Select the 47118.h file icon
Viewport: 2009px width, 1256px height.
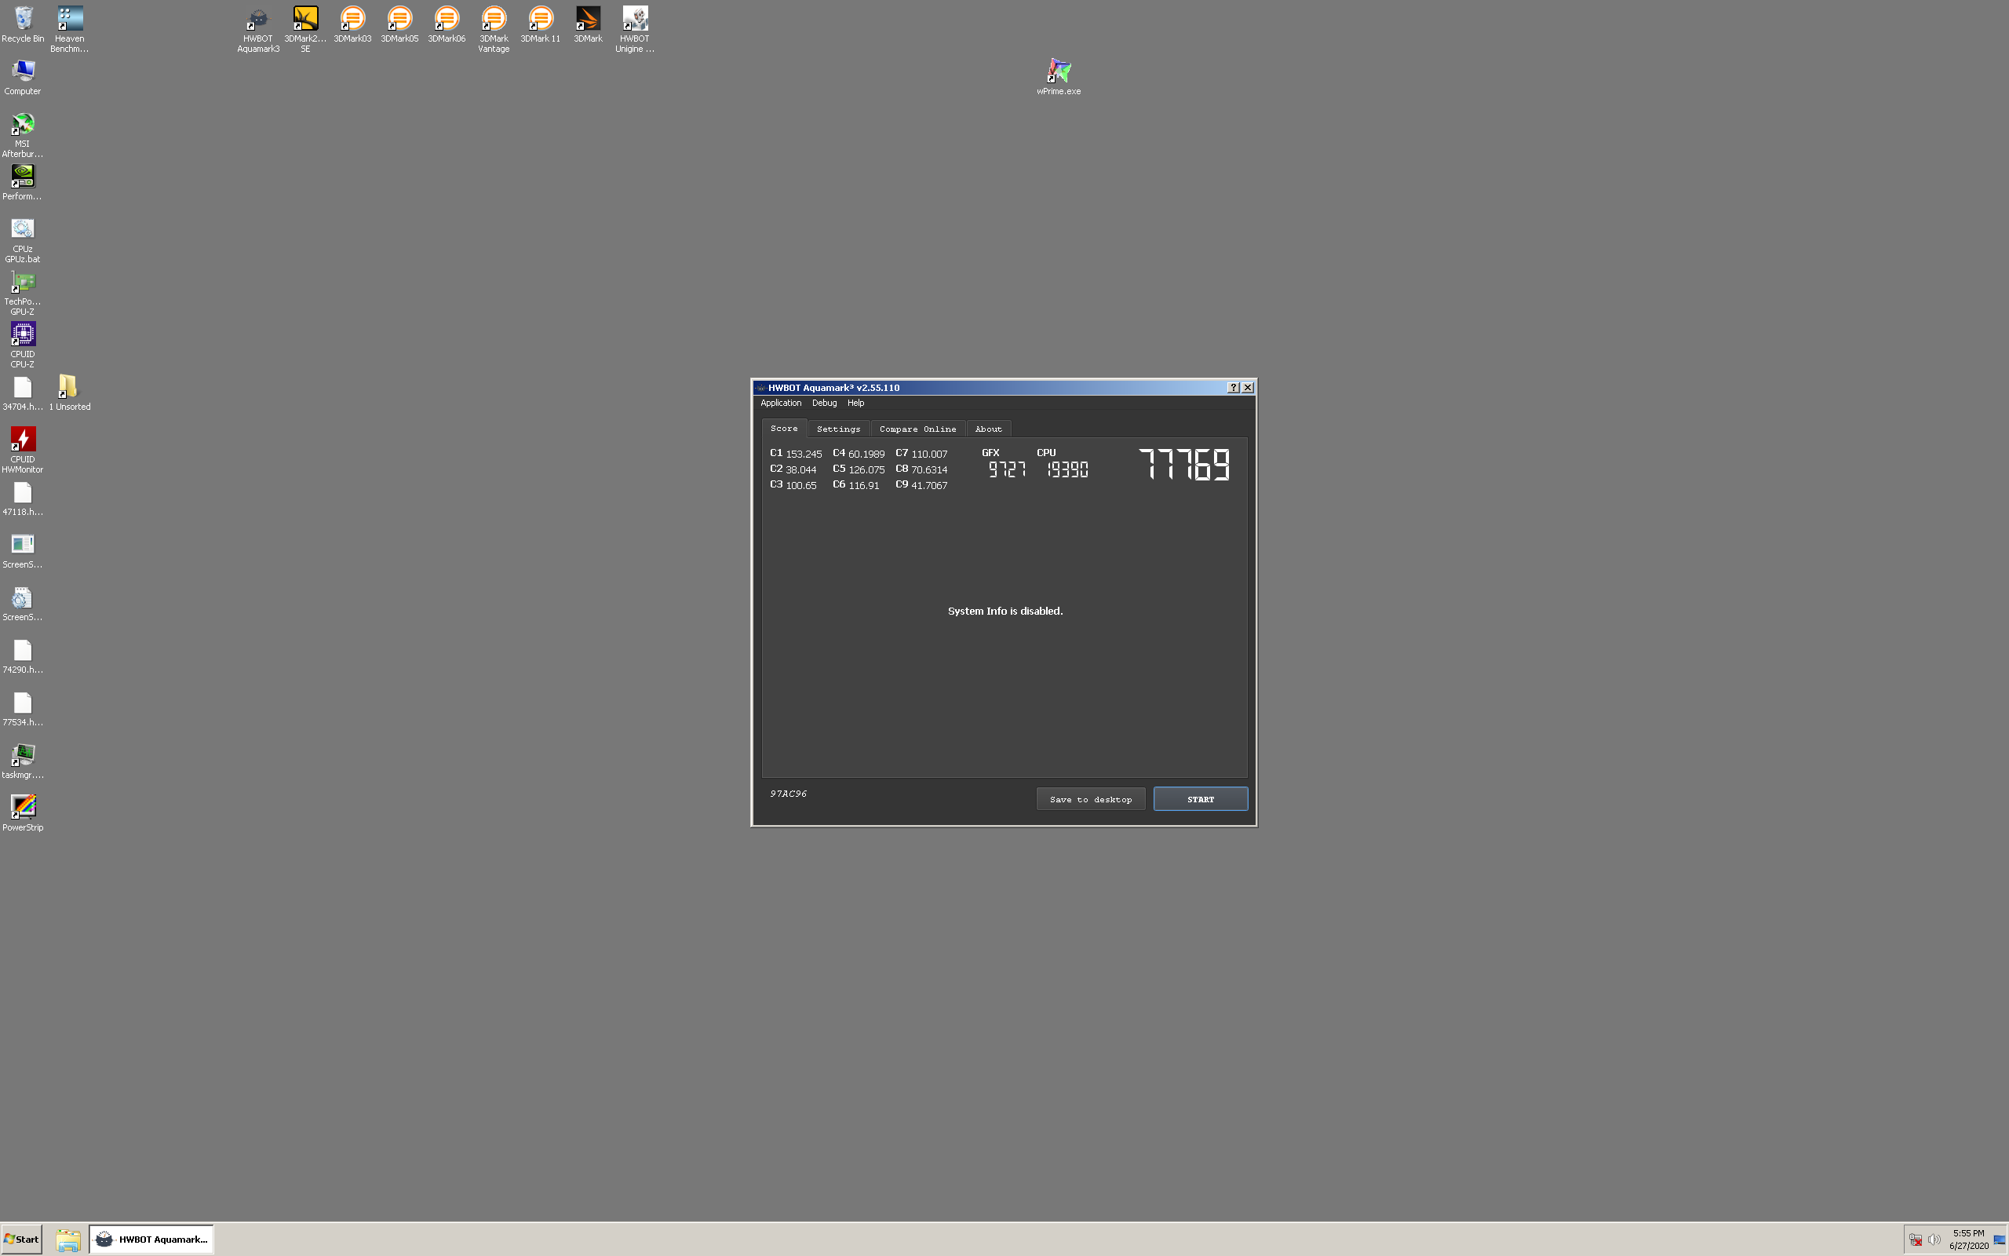pos(23,498)
